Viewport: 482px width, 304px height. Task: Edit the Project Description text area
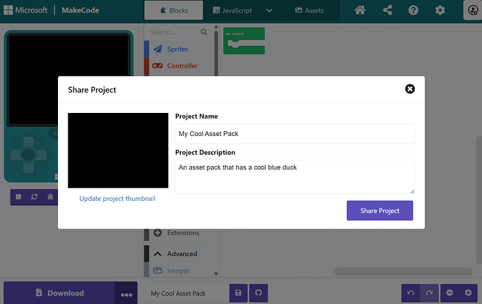pyautogui.click(x=295, y=176)
